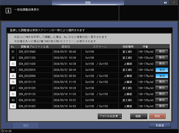Click the clock icon next to 13:29
Image resolution: width=179 pixels, height=133 pixels.
(2, 131)
